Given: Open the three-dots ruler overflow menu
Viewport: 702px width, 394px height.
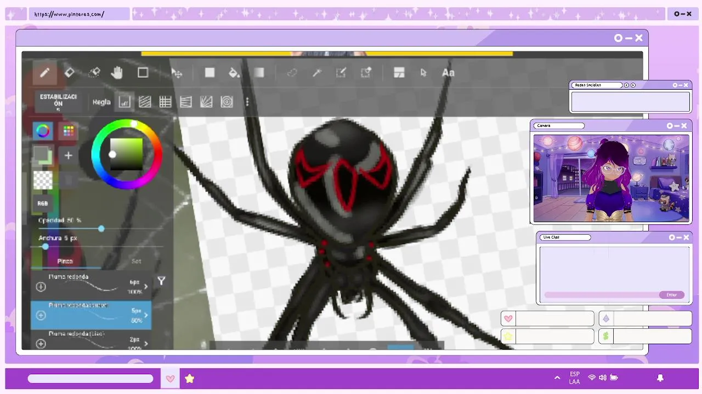Looking at the screenshot, I should (x=247, y=102).
